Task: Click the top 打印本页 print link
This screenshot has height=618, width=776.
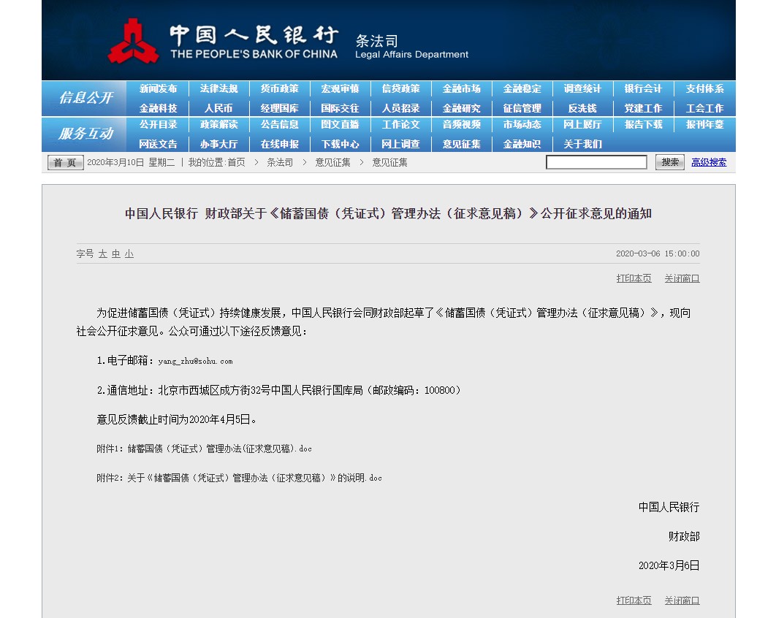Action: tap(634, 278)
